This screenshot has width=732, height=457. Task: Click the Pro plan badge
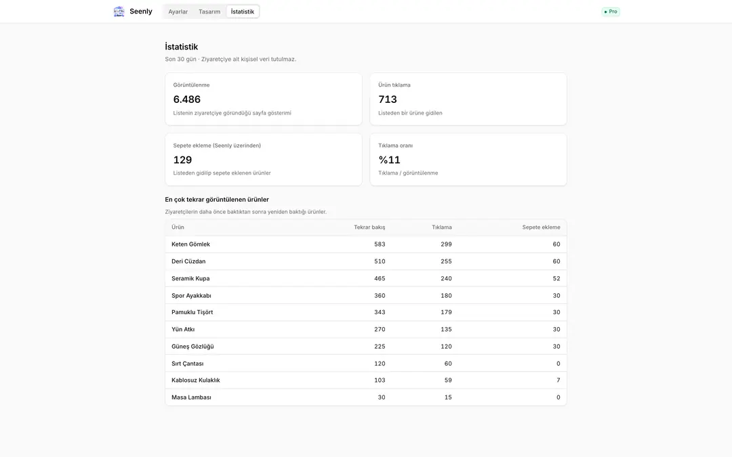point(611,12)
